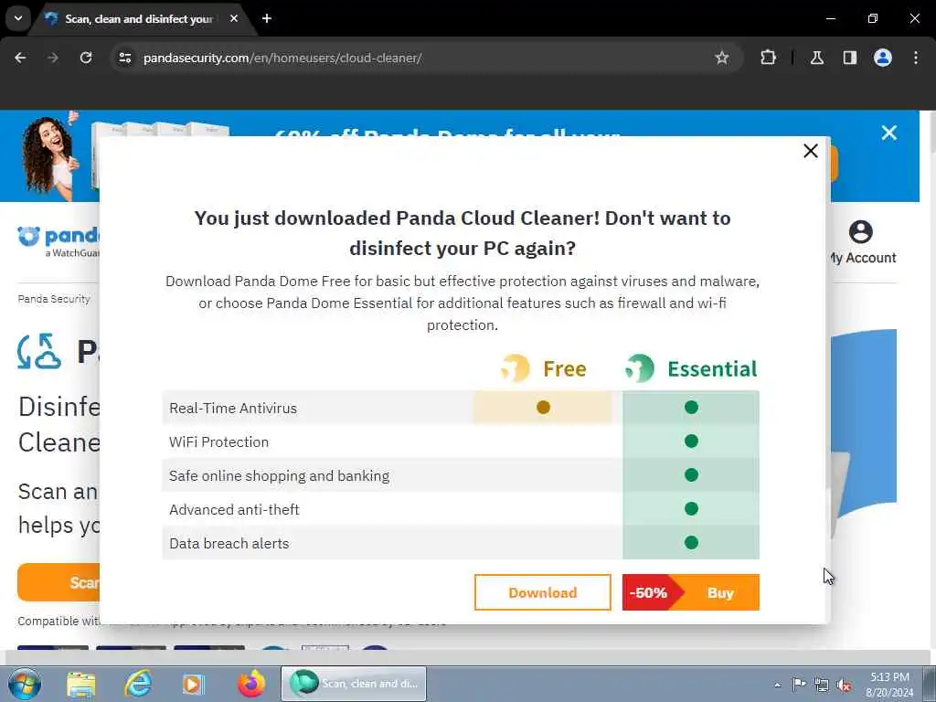The image size is (936, 702).
Task: Click the 'Real-Time Antivirus' row label
Action: tap(233, 409)
